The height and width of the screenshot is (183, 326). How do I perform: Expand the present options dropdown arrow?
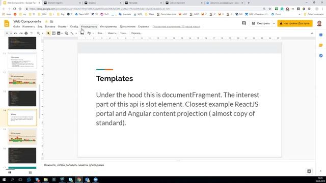274,23
